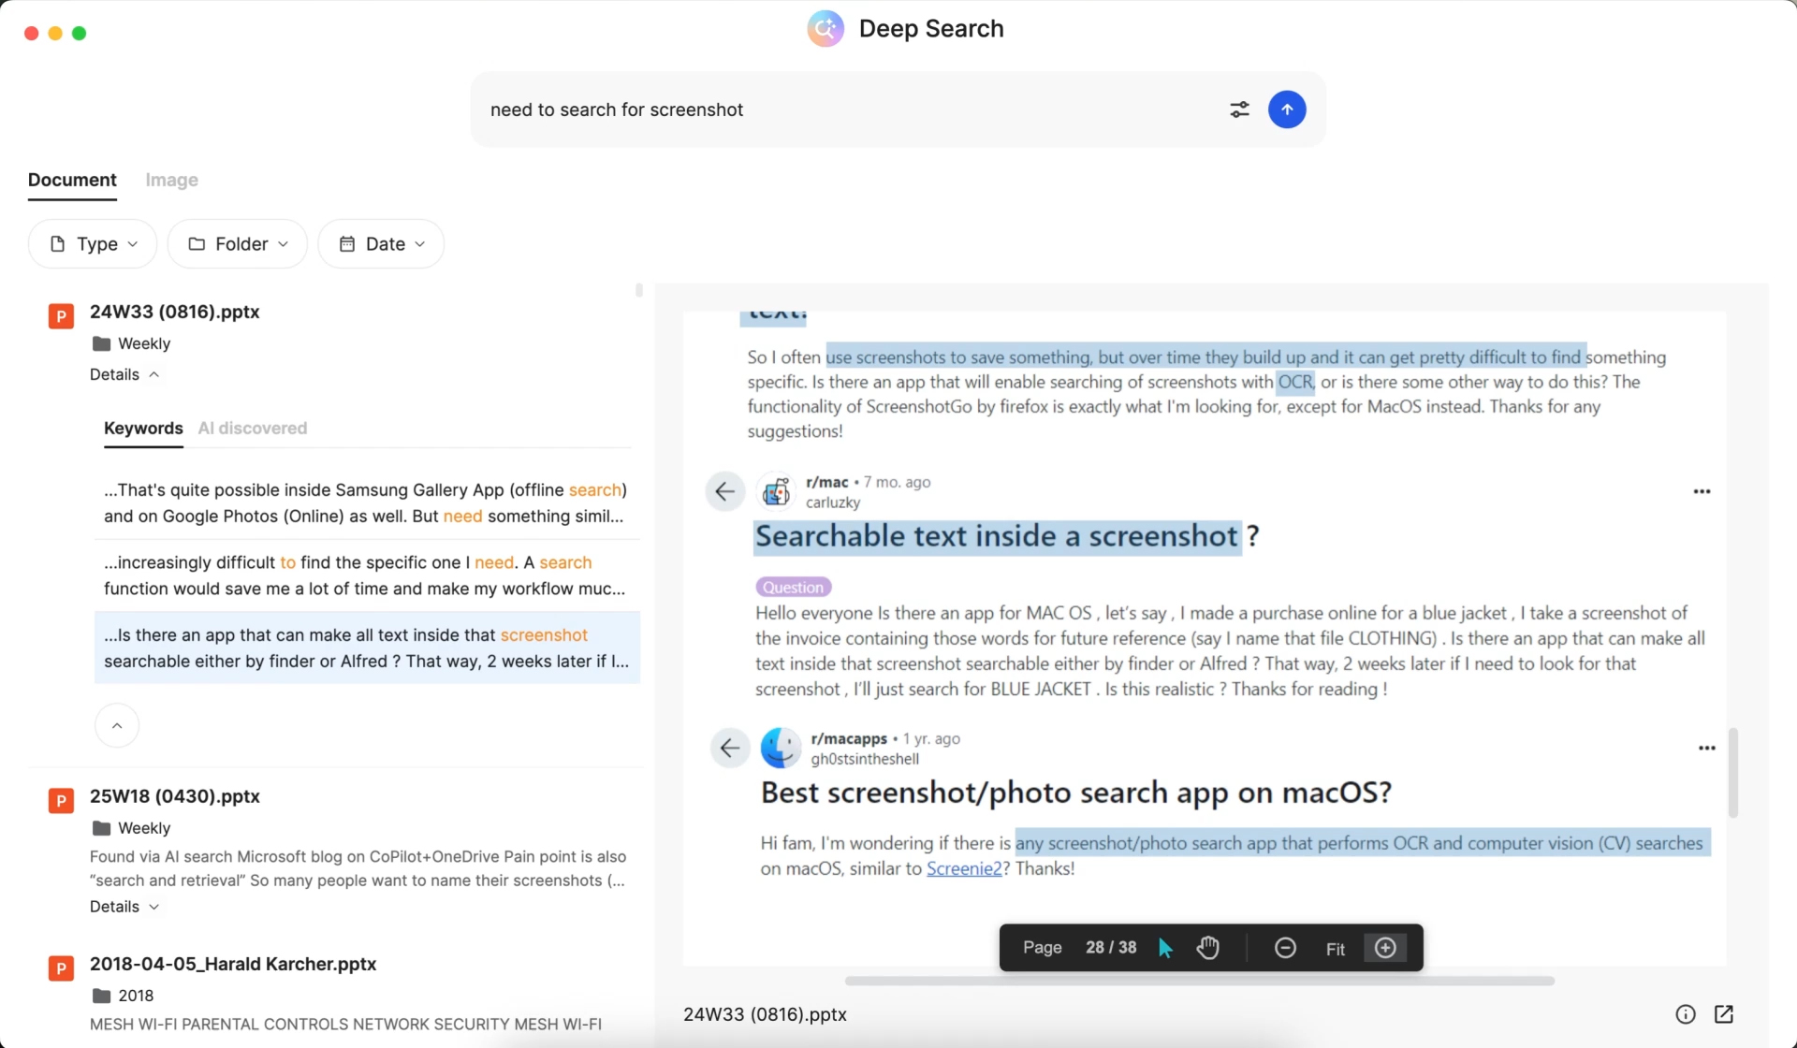1797x1048 pixels.
Task: Switch to the Document tab
Action: [x=72, y=180]
